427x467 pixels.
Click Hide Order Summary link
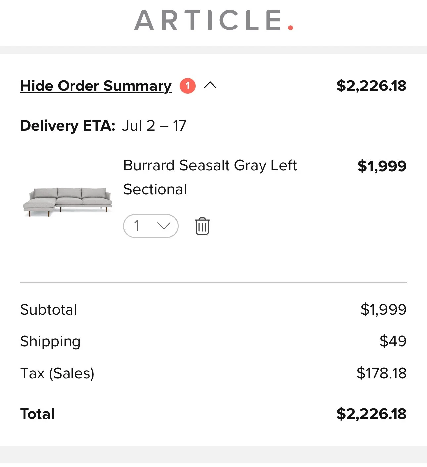pos(96,86)
